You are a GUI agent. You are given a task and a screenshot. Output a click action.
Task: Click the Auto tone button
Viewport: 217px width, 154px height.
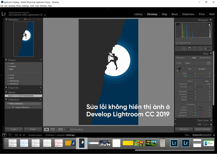(x=207, y=81)
